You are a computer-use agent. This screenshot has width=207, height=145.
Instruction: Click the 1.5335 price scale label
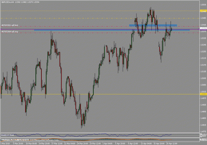203,38
